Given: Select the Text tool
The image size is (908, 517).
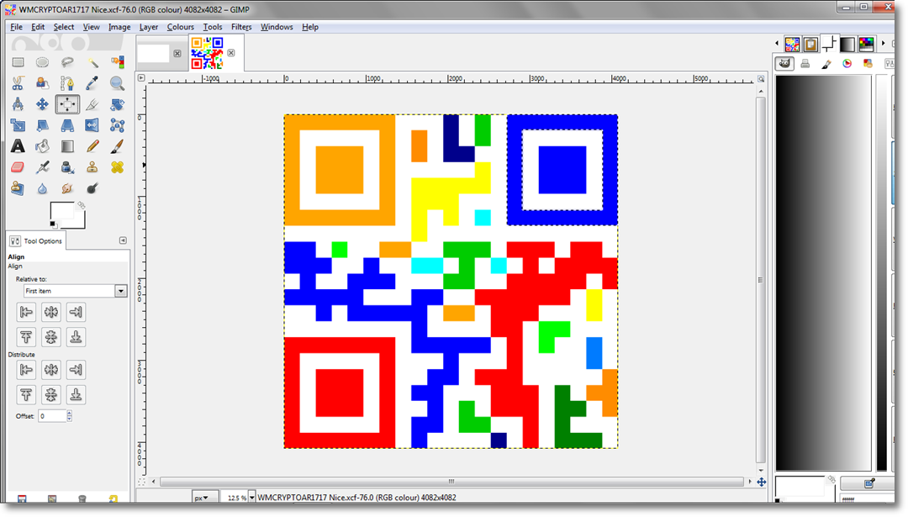Looking at the screenshot, I should [x=18, y=146].
